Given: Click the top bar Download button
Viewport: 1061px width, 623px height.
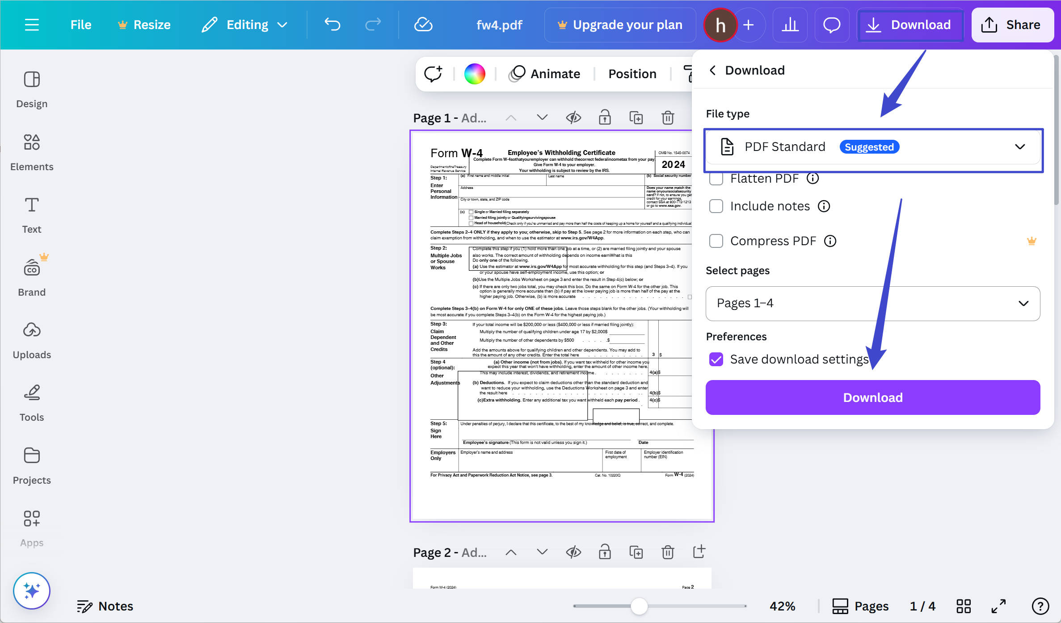Looking at the screenshot, I should click(x=910, y=25).
